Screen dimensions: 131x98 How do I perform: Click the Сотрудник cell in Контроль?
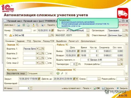[38, 73]
